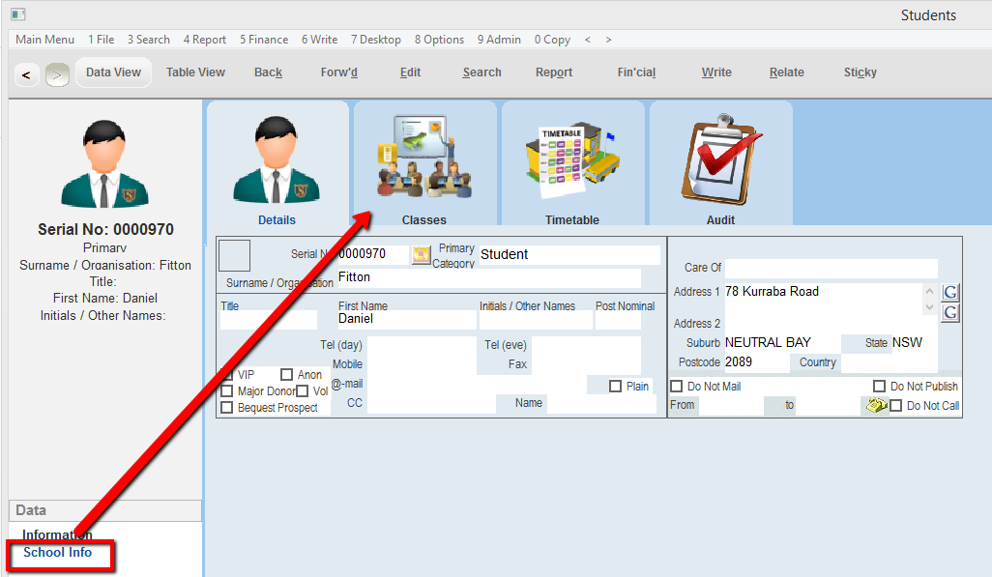The height and width of the screenshot is (577, 992).
Task: Select School Info in the Data panel
Action: (x=58, y=553)
